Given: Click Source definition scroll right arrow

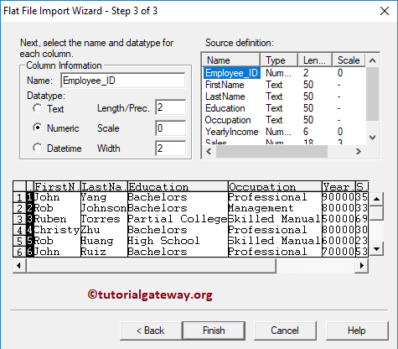Looking at the screenshot, I should point(359,151).
